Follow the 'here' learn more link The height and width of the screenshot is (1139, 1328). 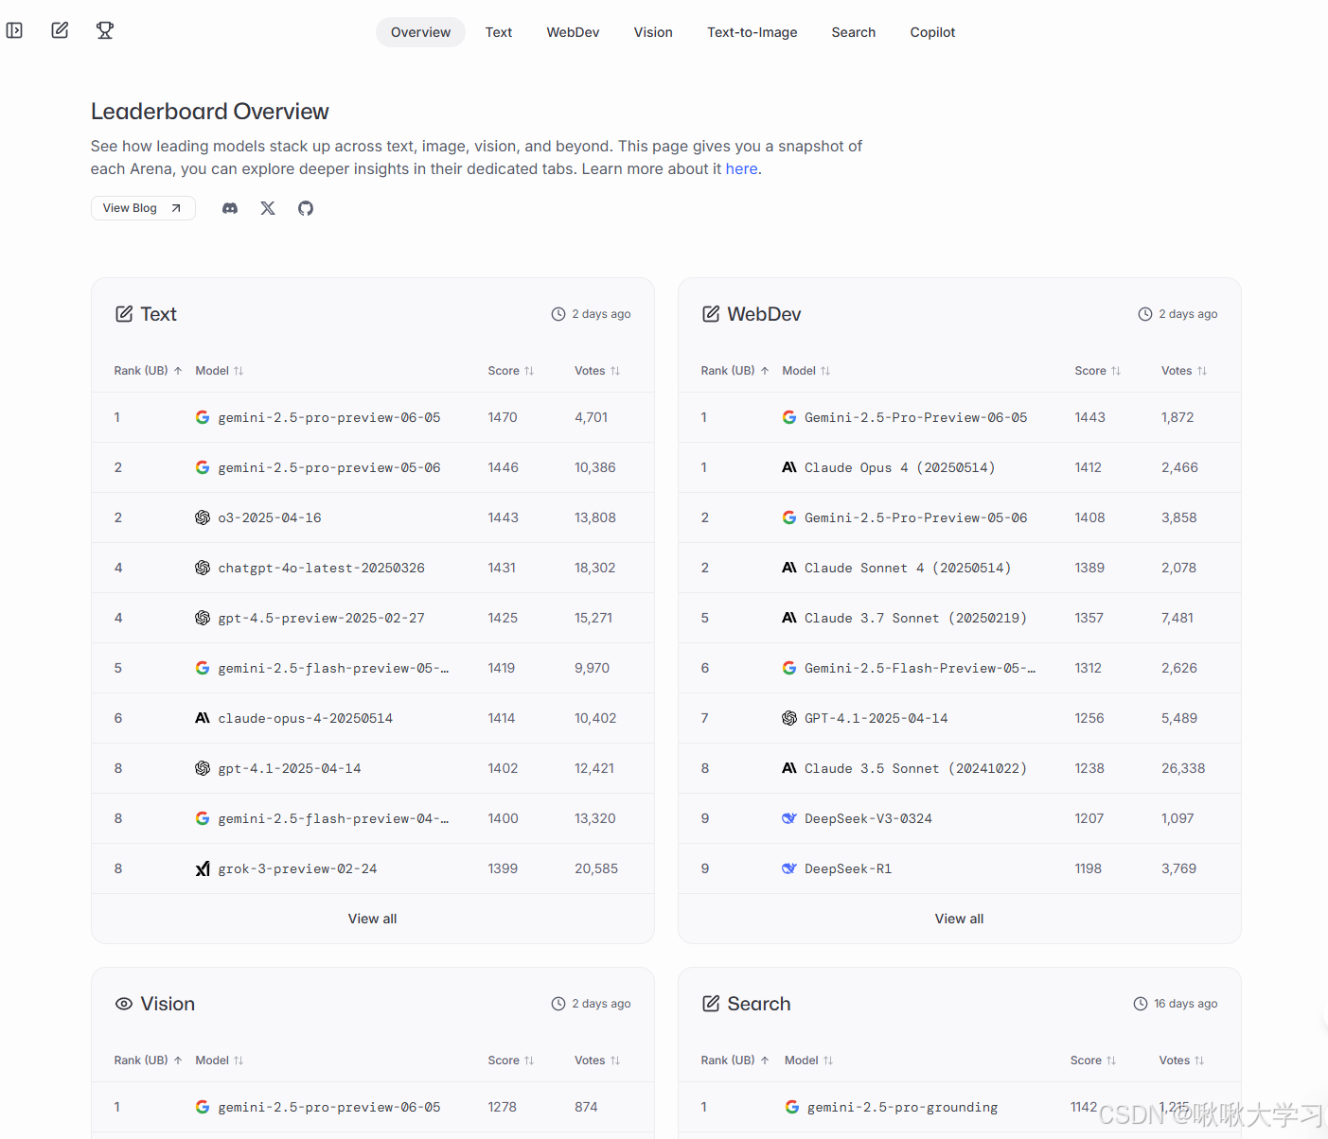click(741, 168)
